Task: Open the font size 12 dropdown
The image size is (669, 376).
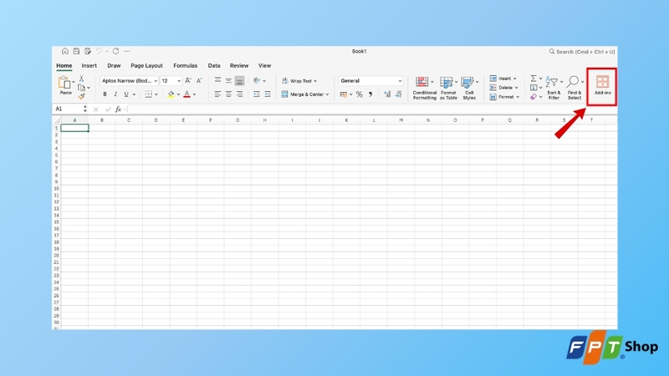Action: [171, 80]
